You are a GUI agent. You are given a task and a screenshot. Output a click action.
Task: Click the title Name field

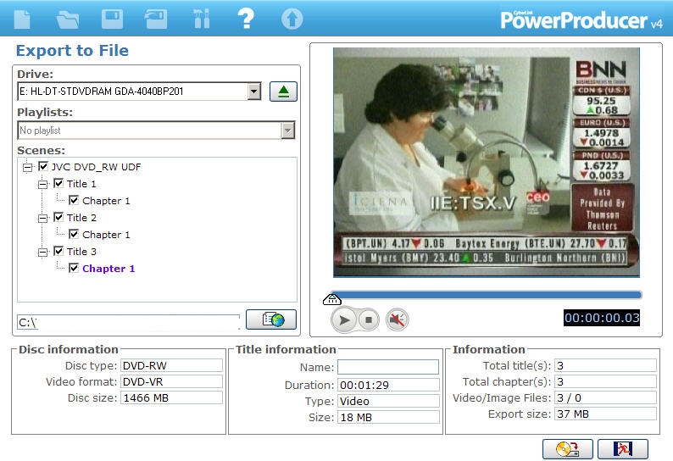coord(388,367)
